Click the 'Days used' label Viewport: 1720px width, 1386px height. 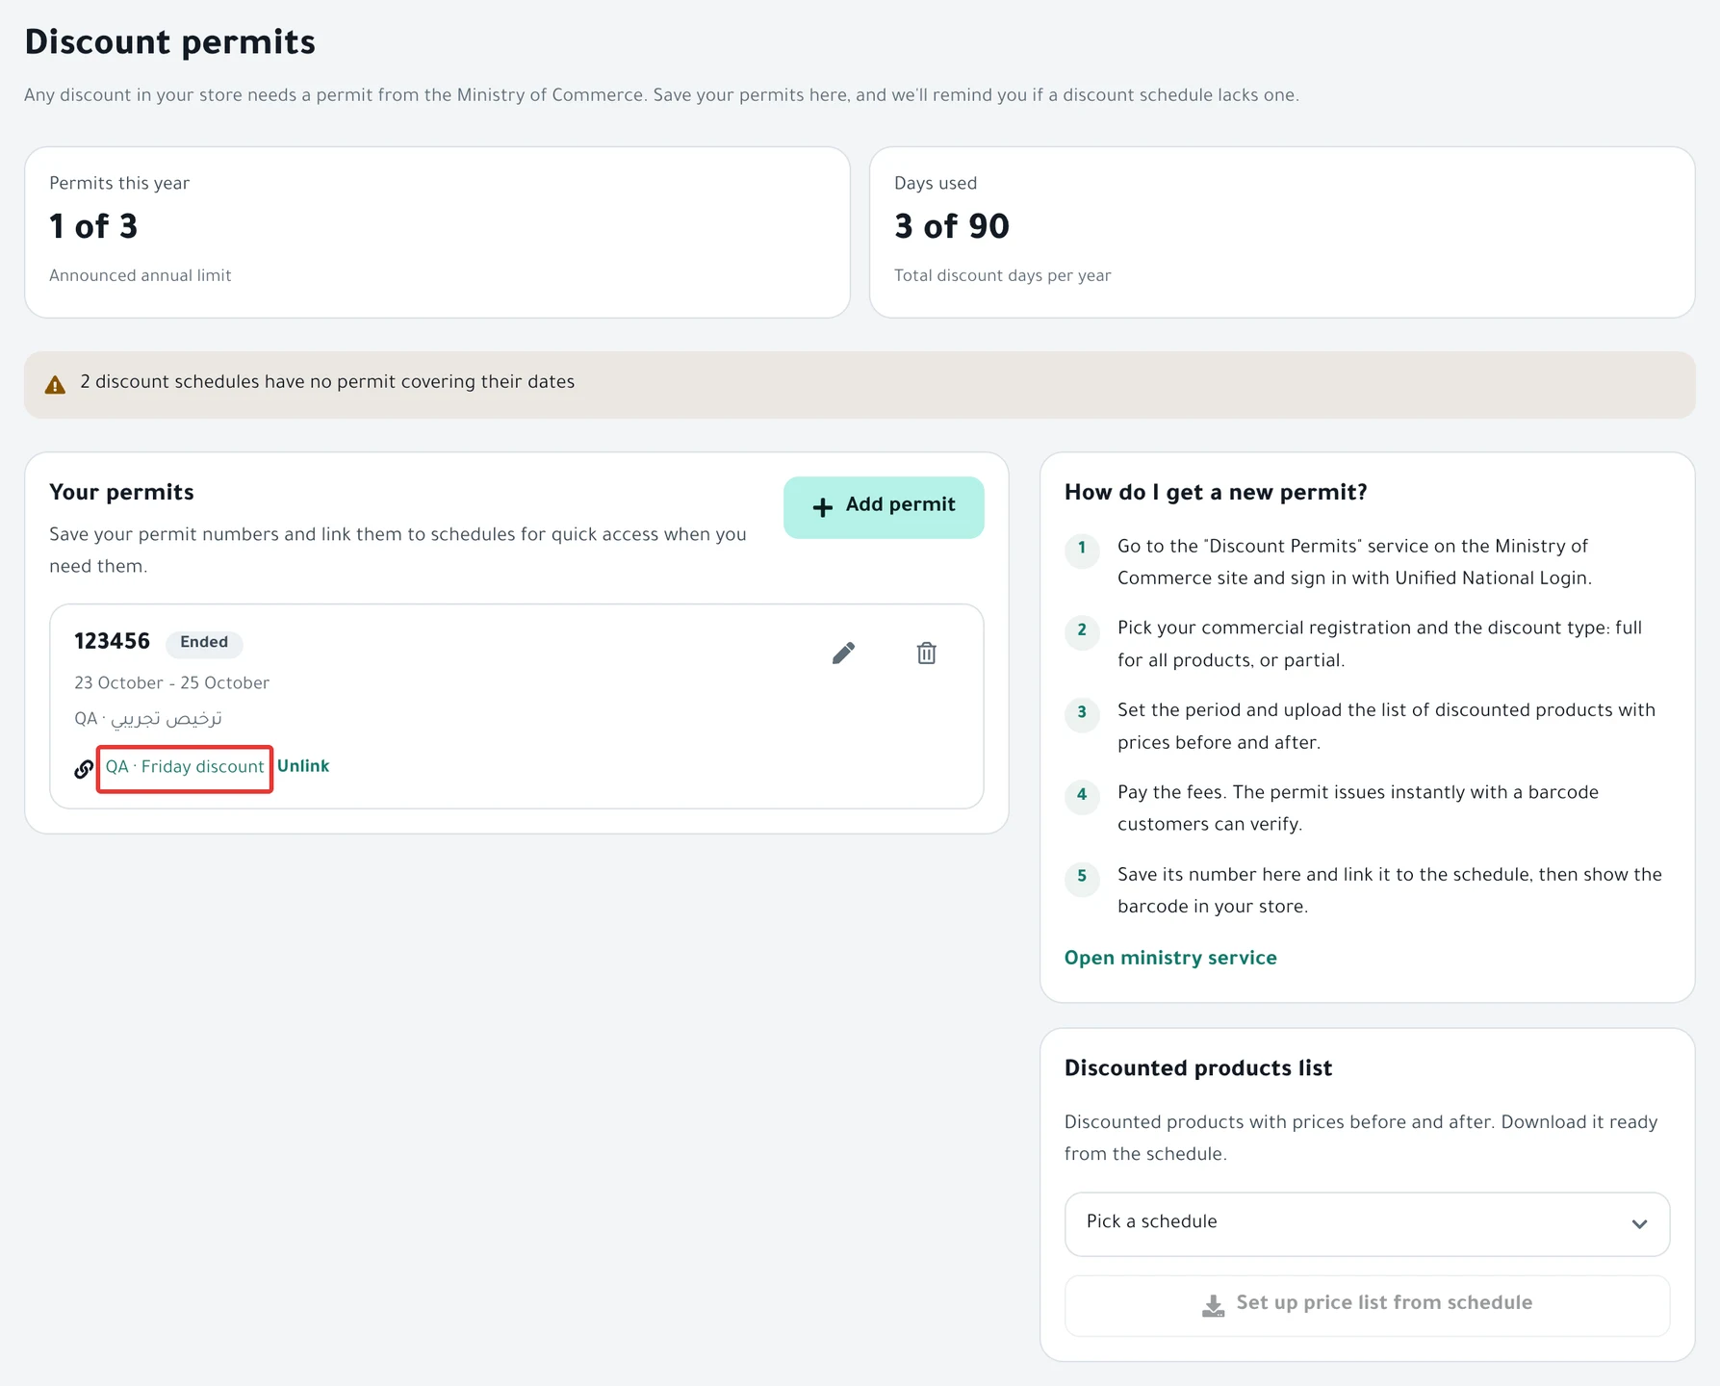click(936, 184)
